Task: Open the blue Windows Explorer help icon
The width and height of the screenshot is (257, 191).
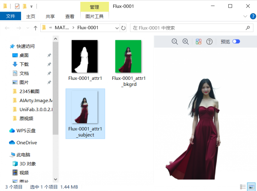Action: click(x=253, y=16)
